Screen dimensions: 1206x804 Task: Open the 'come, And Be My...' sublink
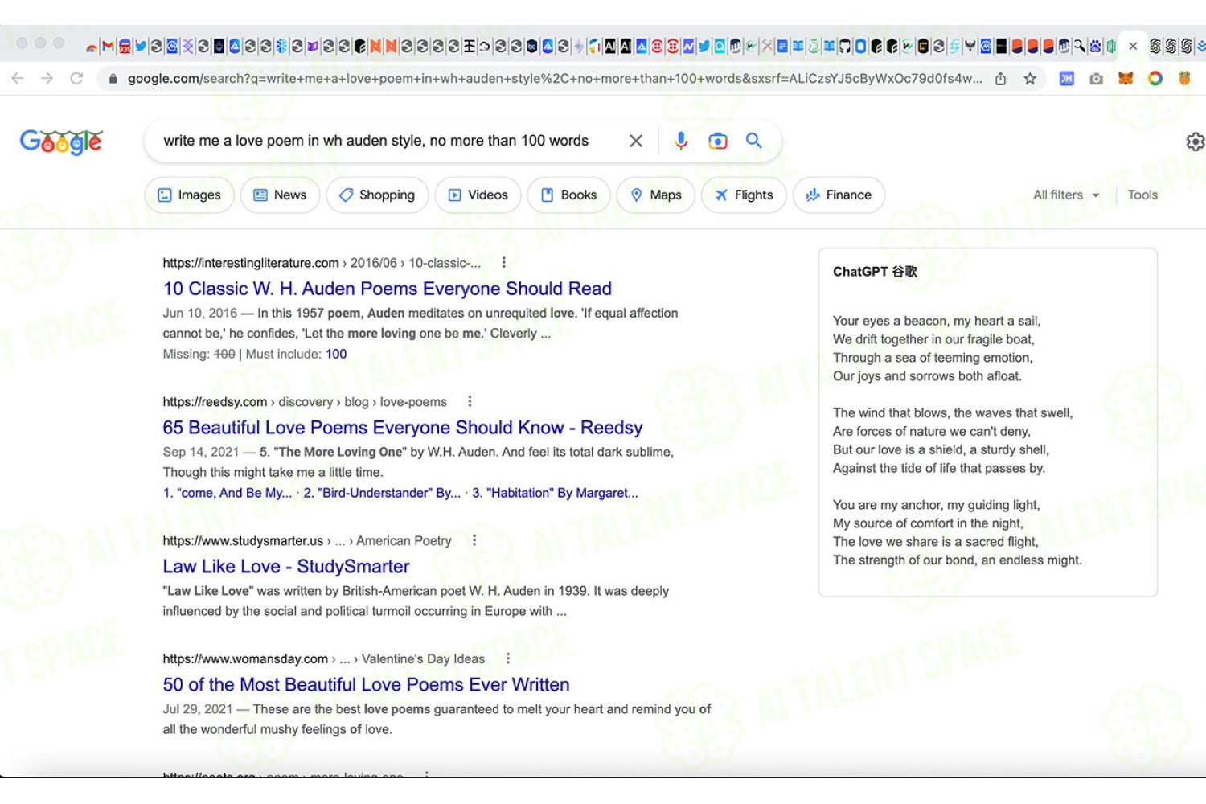228,493
